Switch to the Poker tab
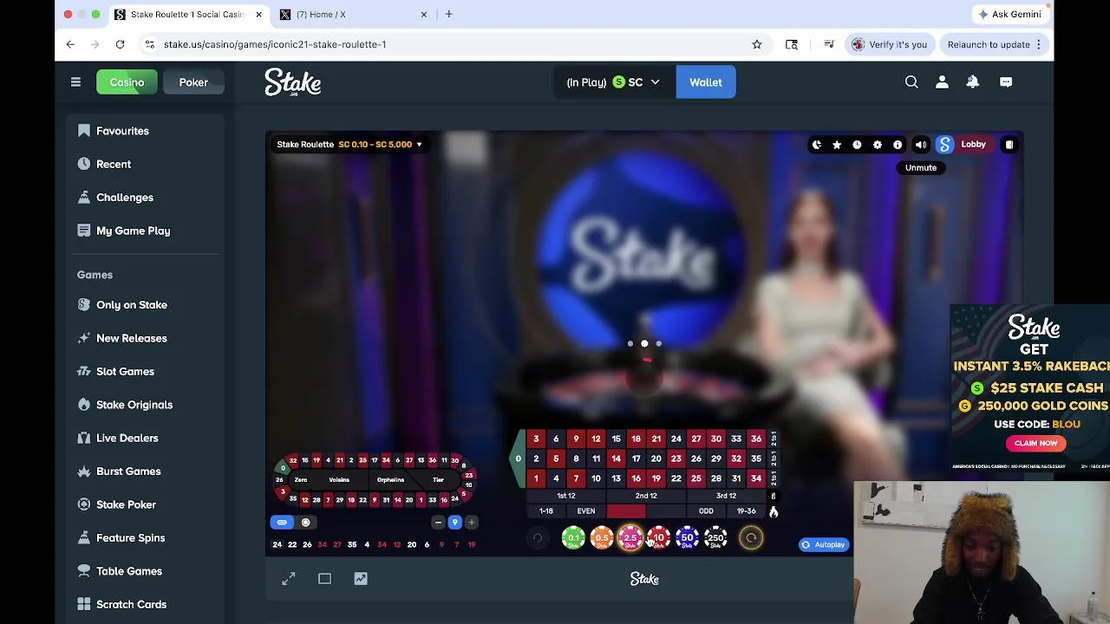 pos(193,82)
